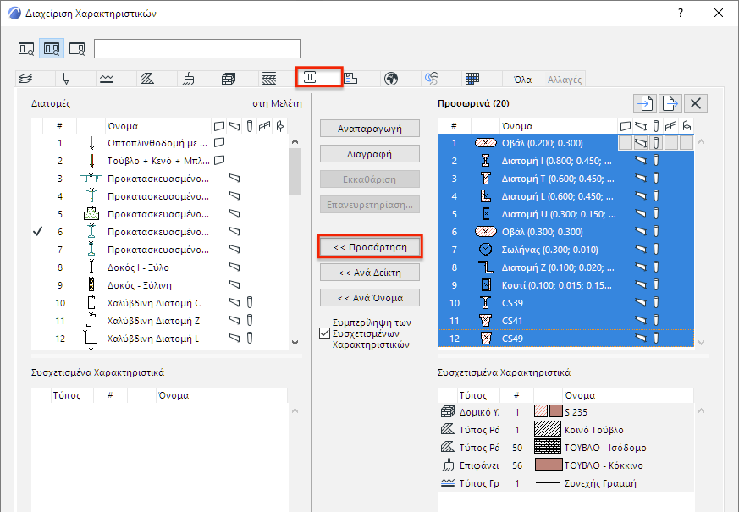Viewport: 739px width, 512px height.
Task: Open the Cities globe tab
Action: pos(391,79)
